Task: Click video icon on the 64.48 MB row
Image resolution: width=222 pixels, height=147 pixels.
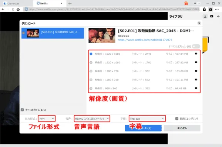Action: [196, 88]
